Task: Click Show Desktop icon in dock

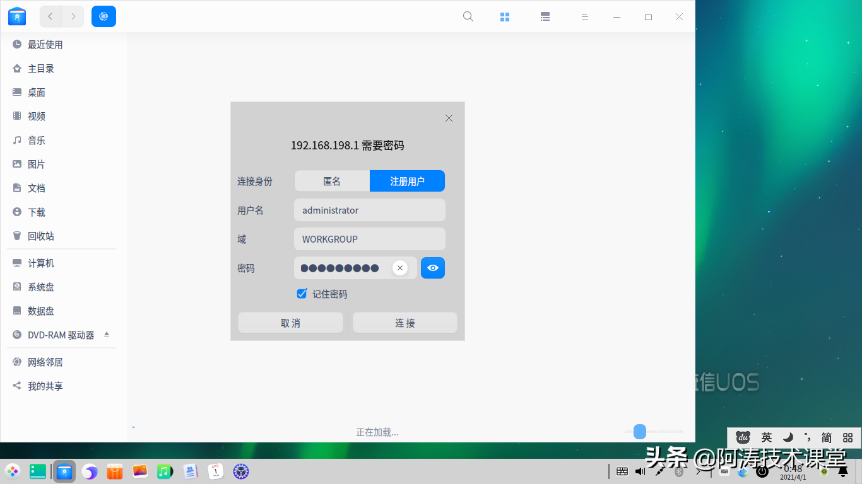Action: (x=38, y=471)
